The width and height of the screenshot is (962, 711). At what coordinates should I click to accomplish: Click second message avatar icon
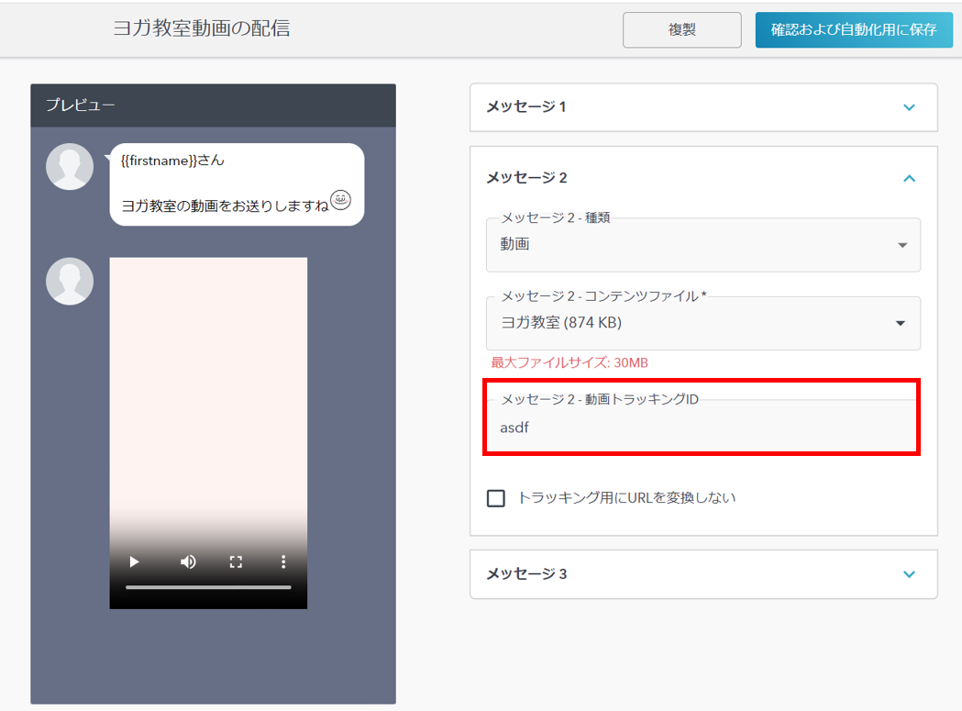[x=70, y=282]
